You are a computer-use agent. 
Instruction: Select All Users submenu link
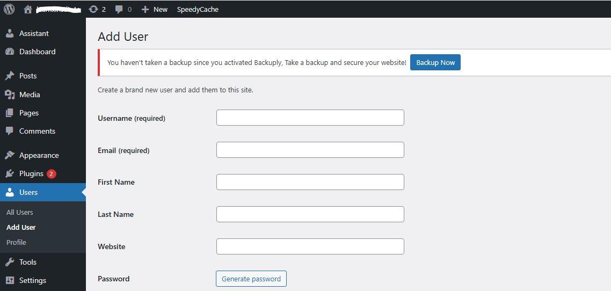tap(20, 212)
